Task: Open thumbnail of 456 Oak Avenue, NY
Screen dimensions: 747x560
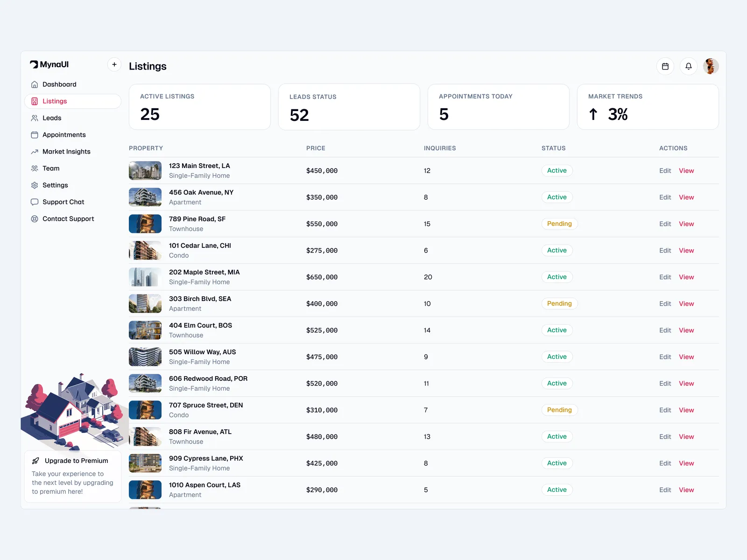Action: [145, 197]
